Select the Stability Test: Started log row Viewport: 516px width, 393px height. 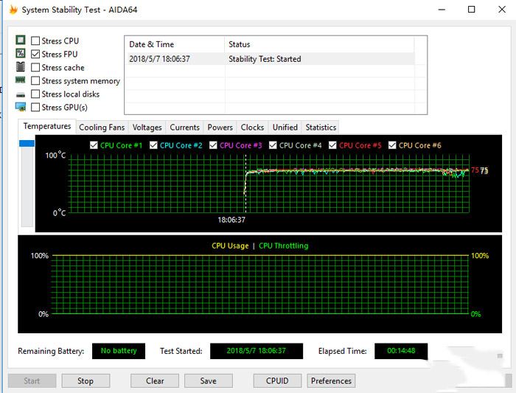[270, 59]
